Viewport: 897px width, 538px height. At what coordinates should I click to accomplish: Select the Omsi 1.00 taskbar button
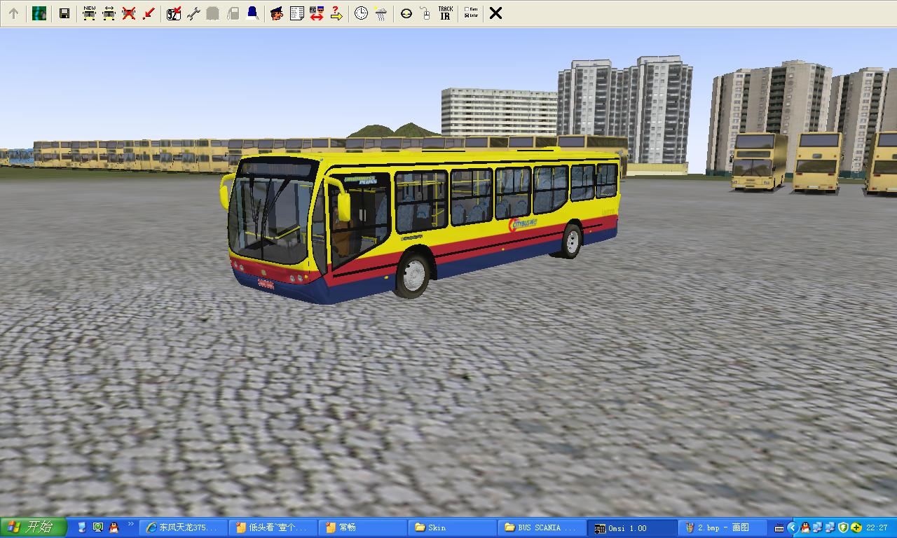[x=633, y=527]
